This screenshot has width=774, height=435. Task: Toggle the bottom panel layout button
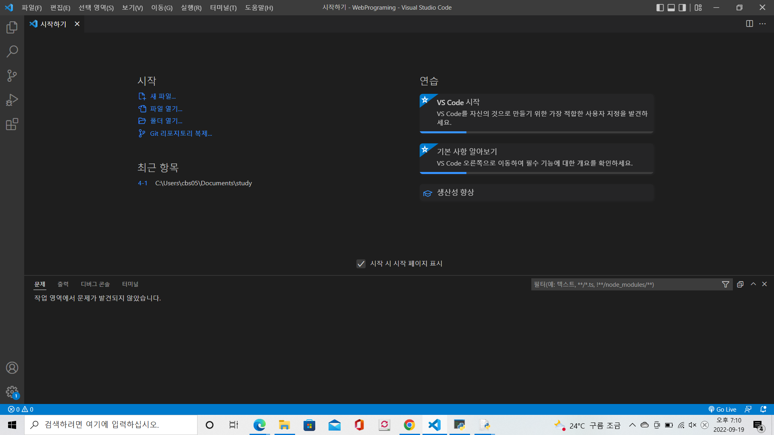point(671,8)
